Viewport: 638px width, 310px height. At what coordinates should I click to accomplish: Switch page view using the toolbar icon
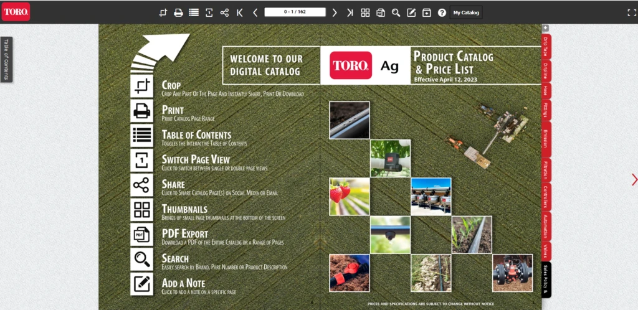(x=209, y=12)
